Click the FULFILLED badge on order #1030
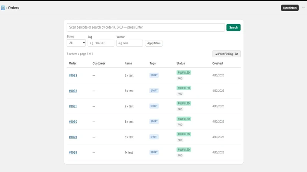This screenshot has height=172, width=307. (x=184, y=119)
